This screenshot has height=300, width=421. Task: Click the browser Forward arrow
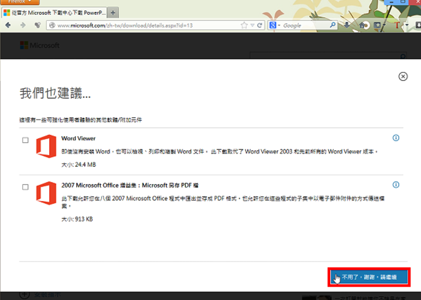click(x=23, y=25)
